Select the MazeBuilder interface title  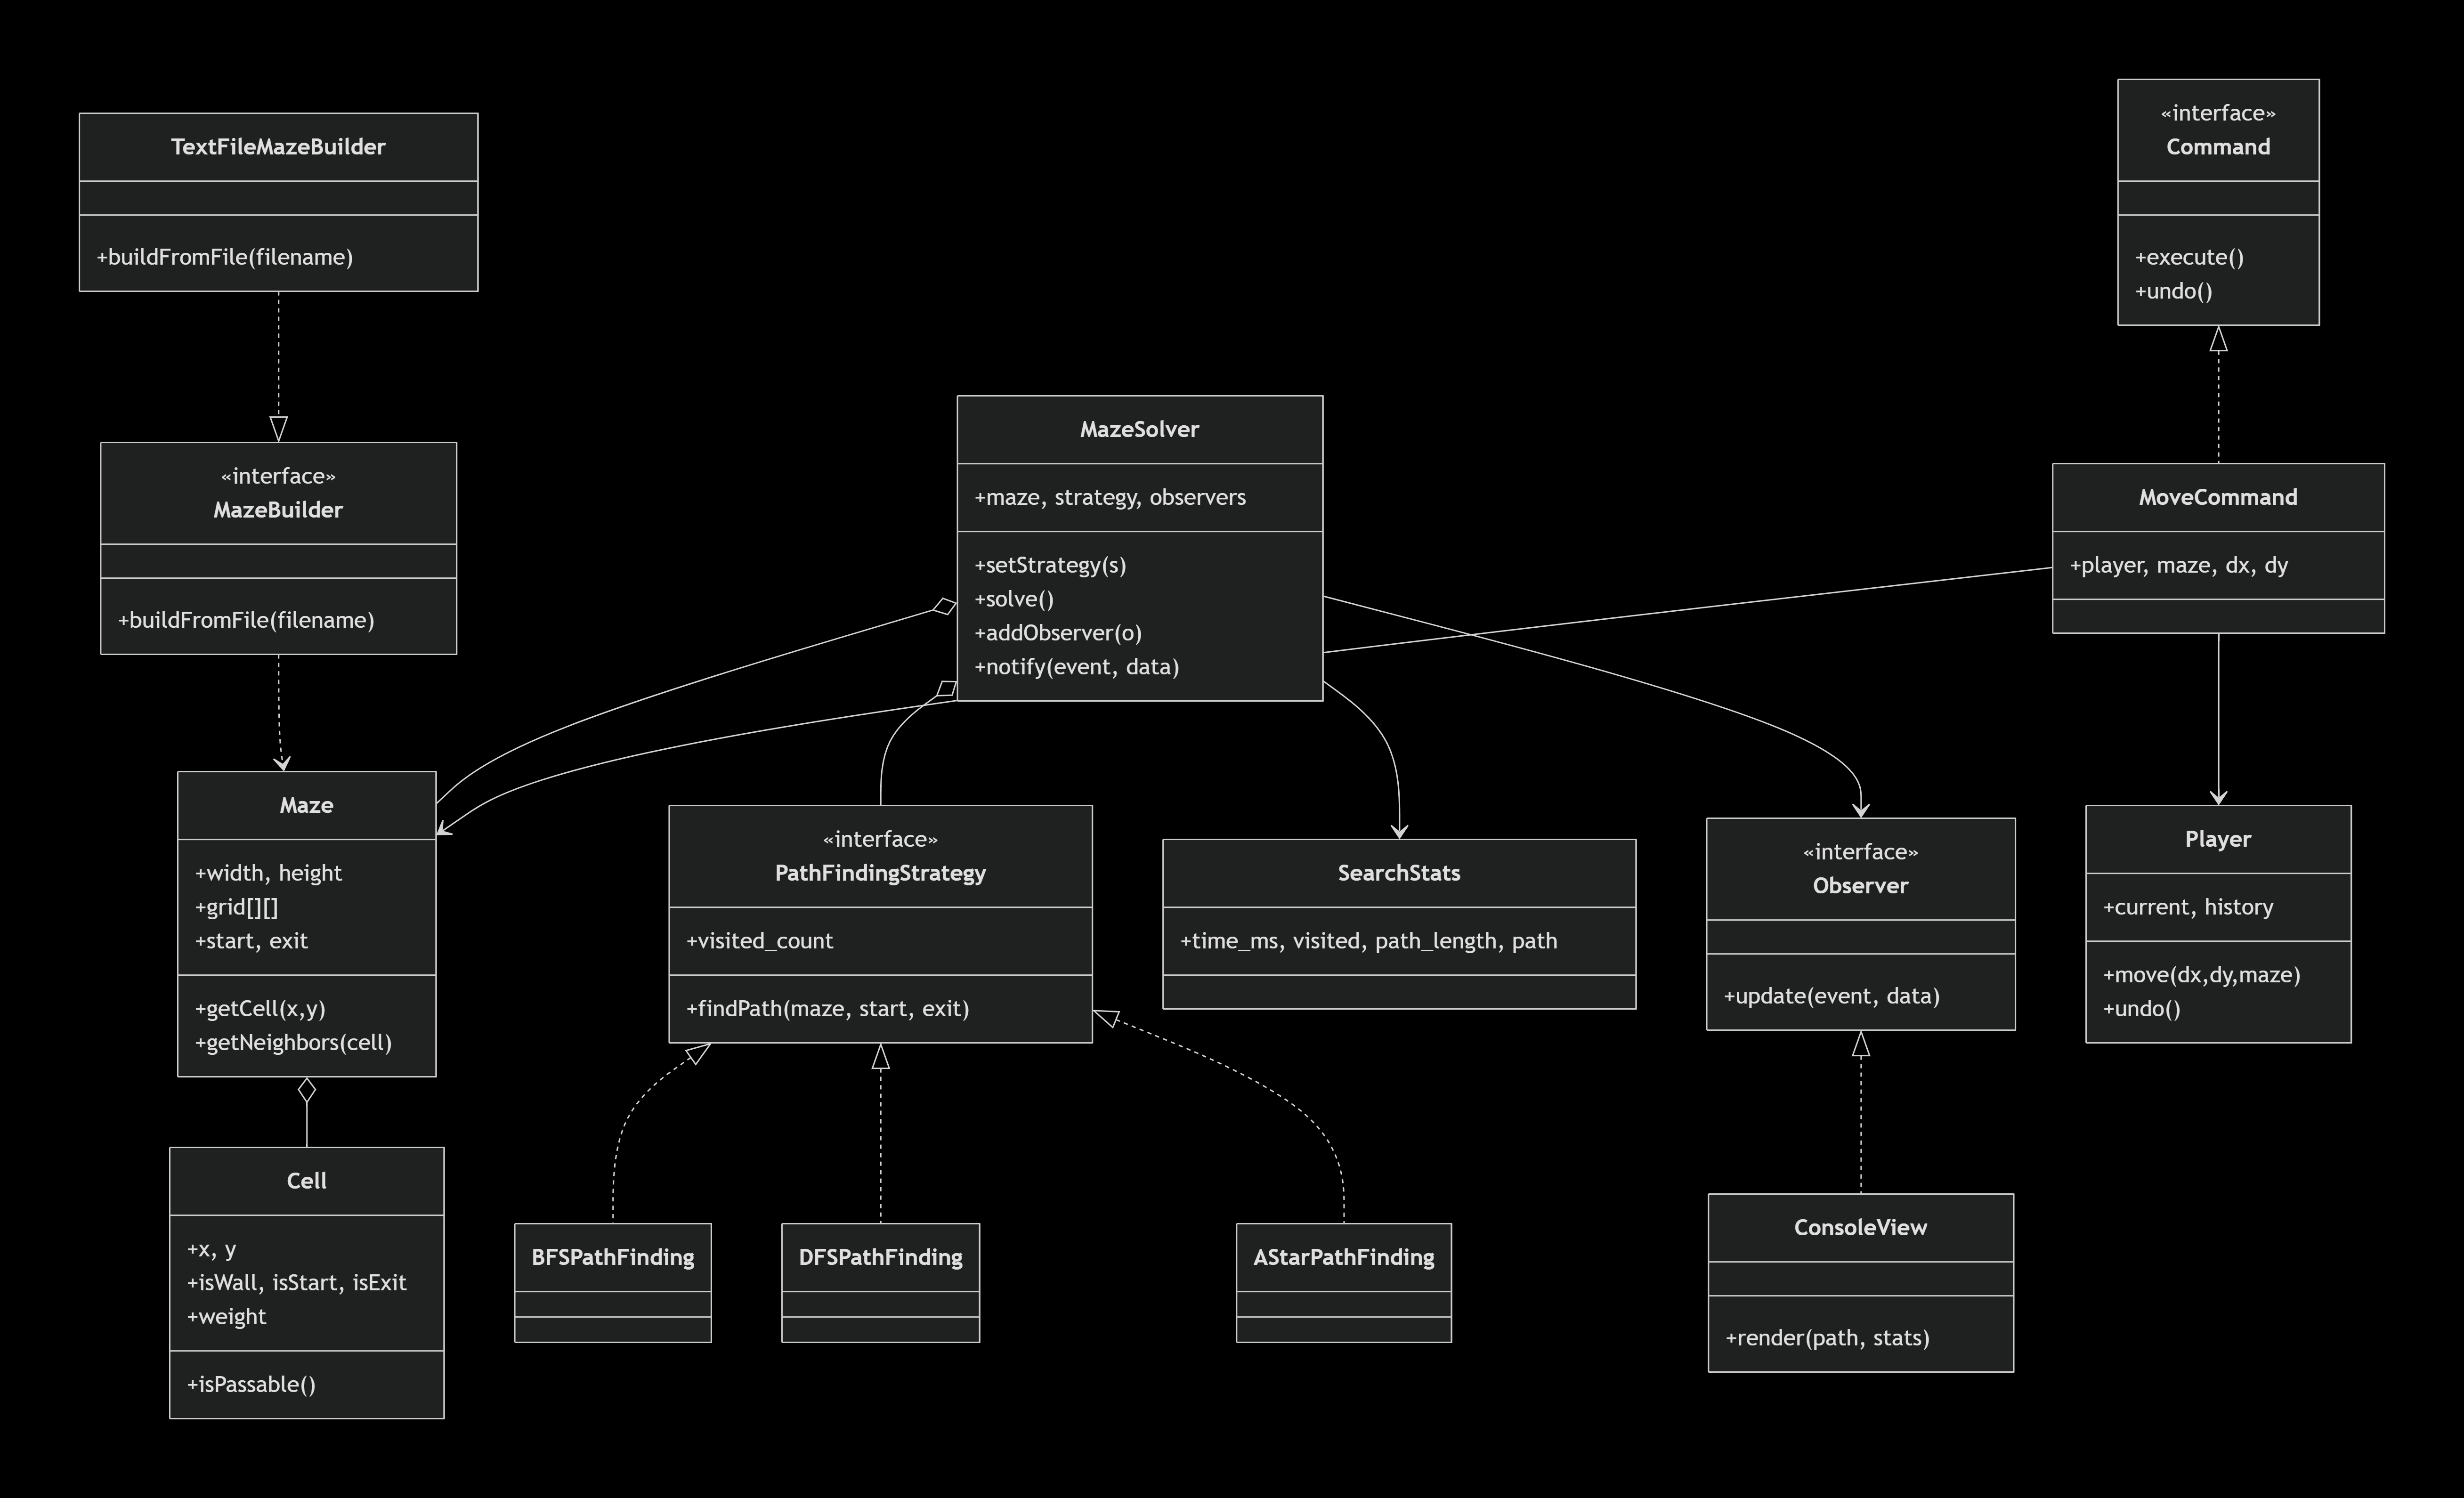tap(278, 510)
